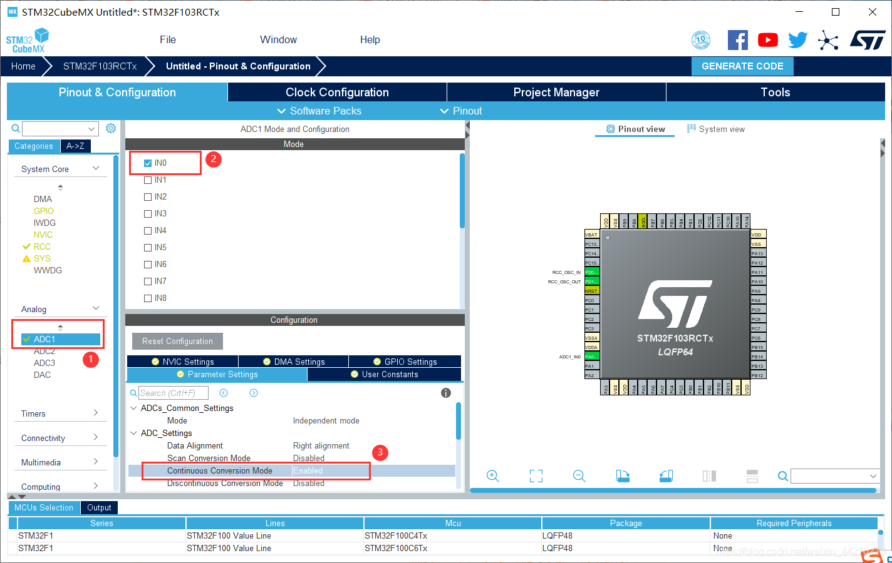Screen dimensions: 892x563
Task: Click the parameter search magnifier icon
Action: tap(133, 393)
